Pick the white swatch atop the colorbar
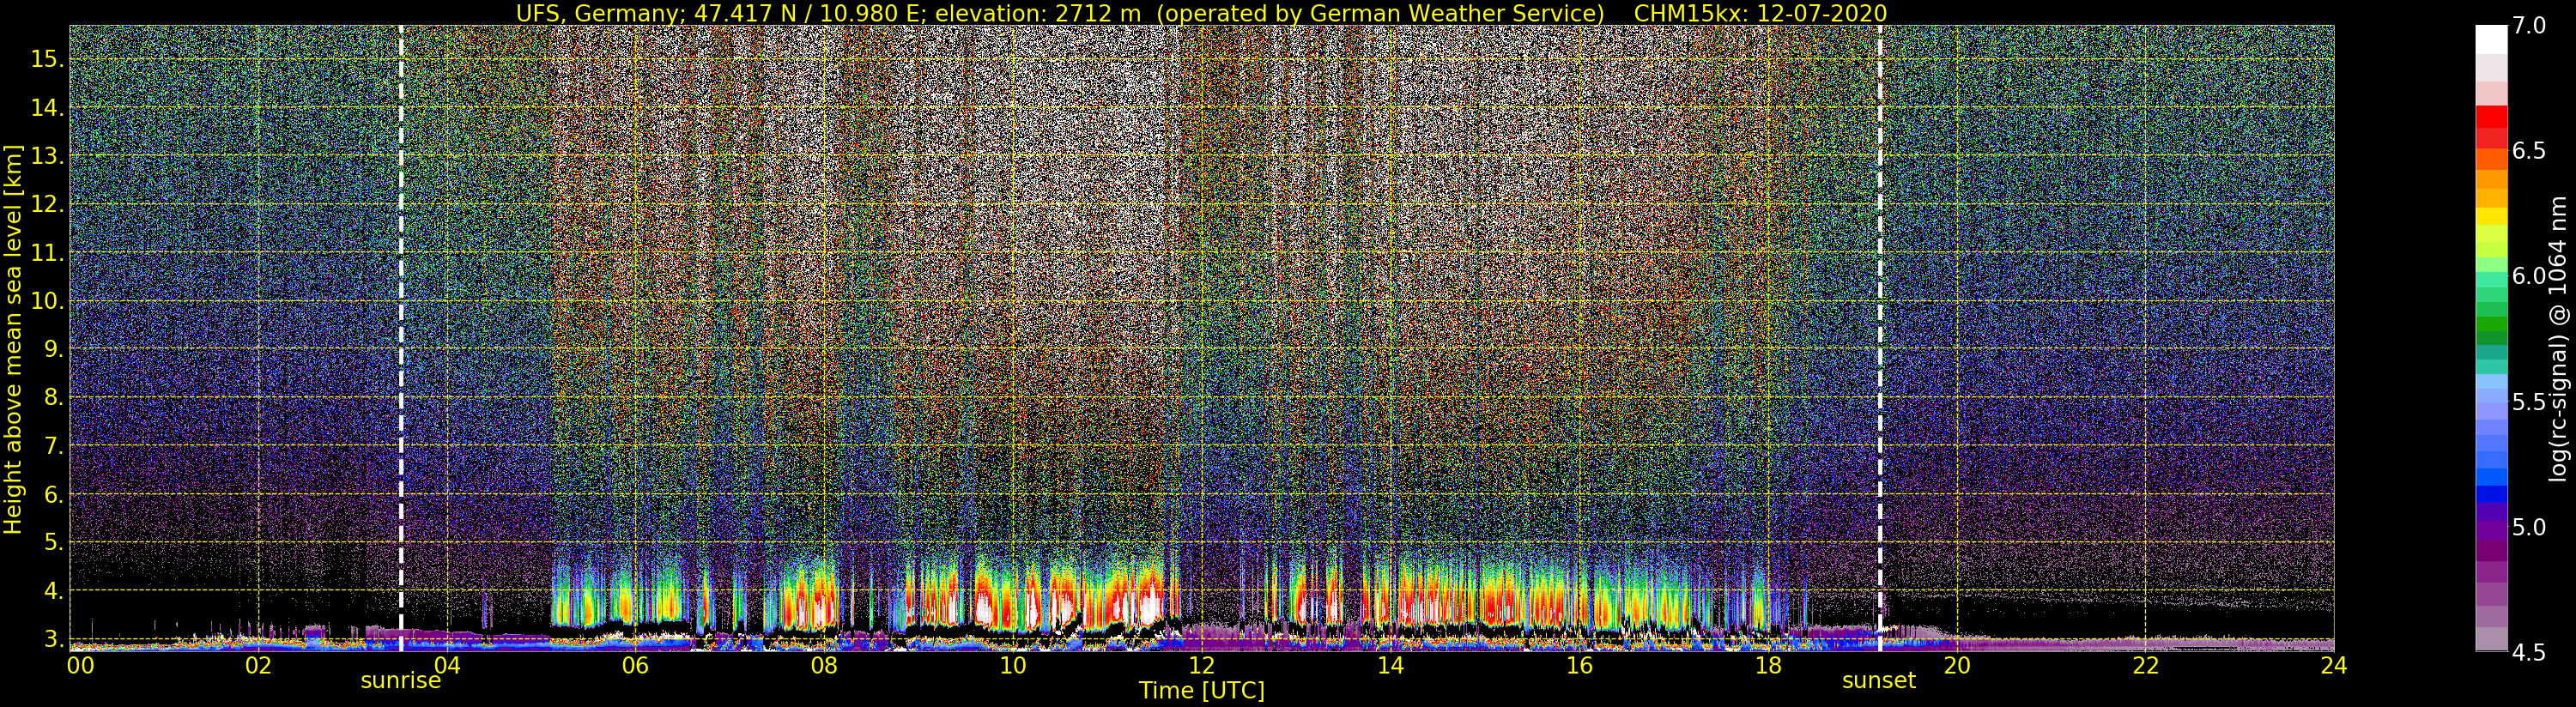 tap(2490, 38)
